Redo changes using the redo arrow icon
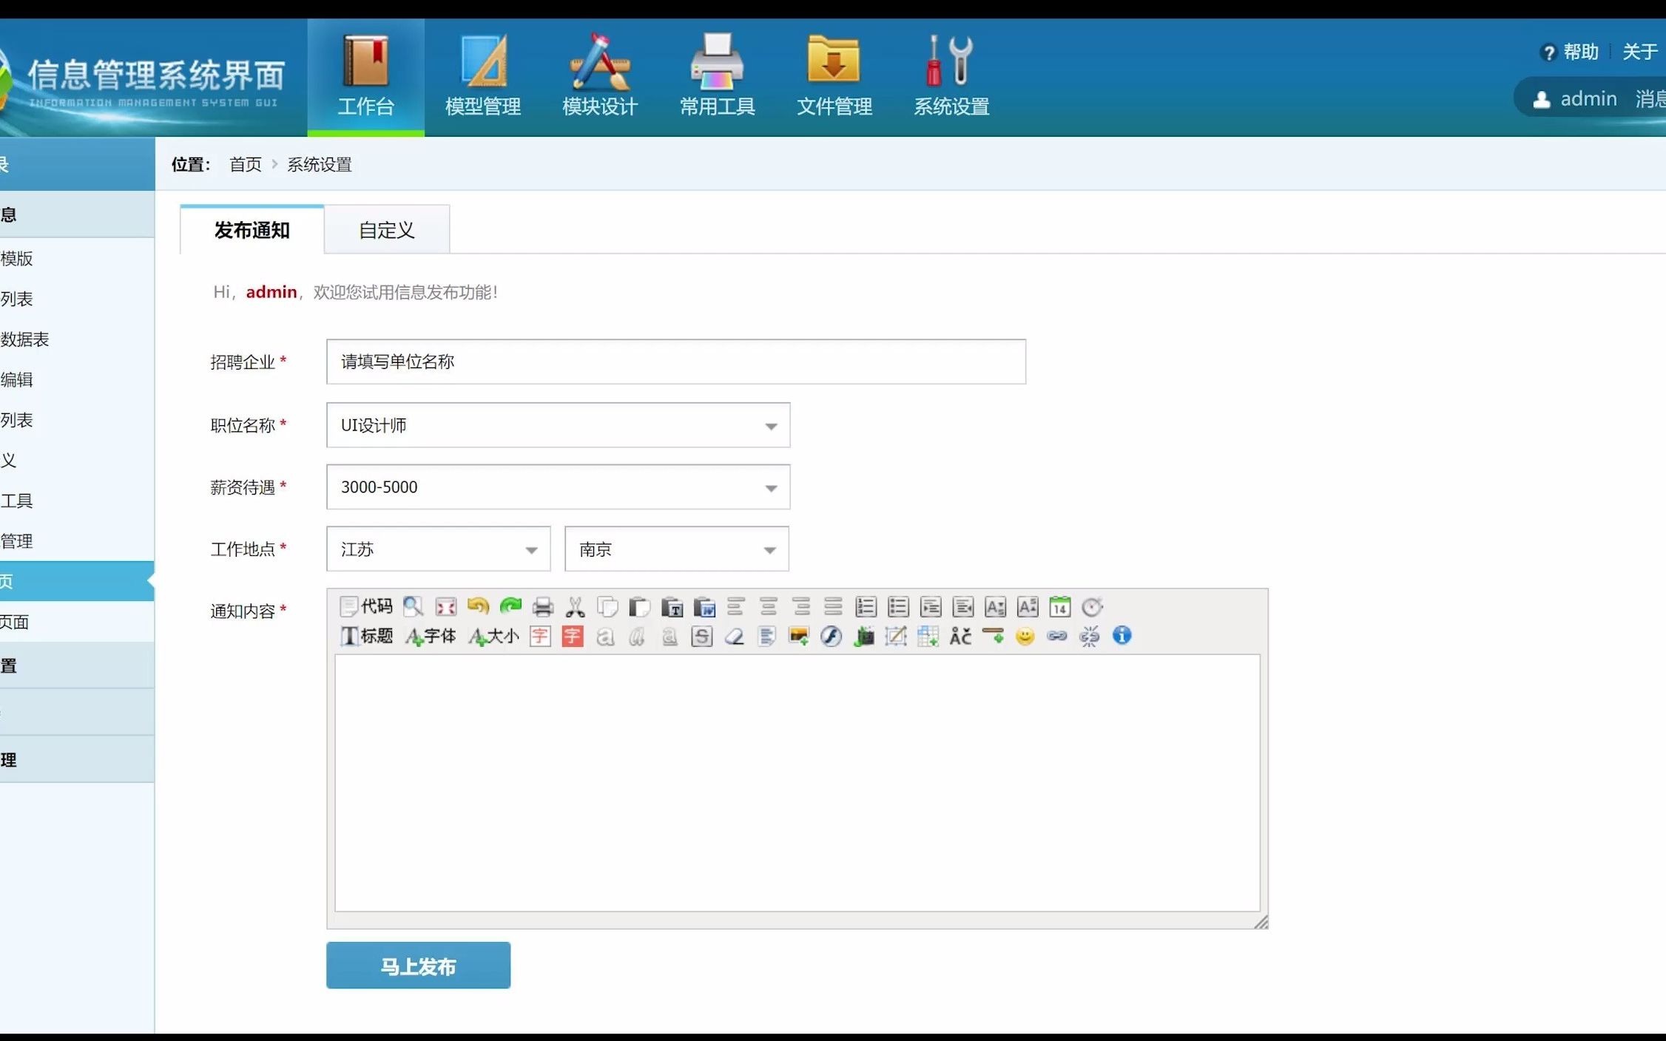1666x1041 pixels. tap(510, 607)
